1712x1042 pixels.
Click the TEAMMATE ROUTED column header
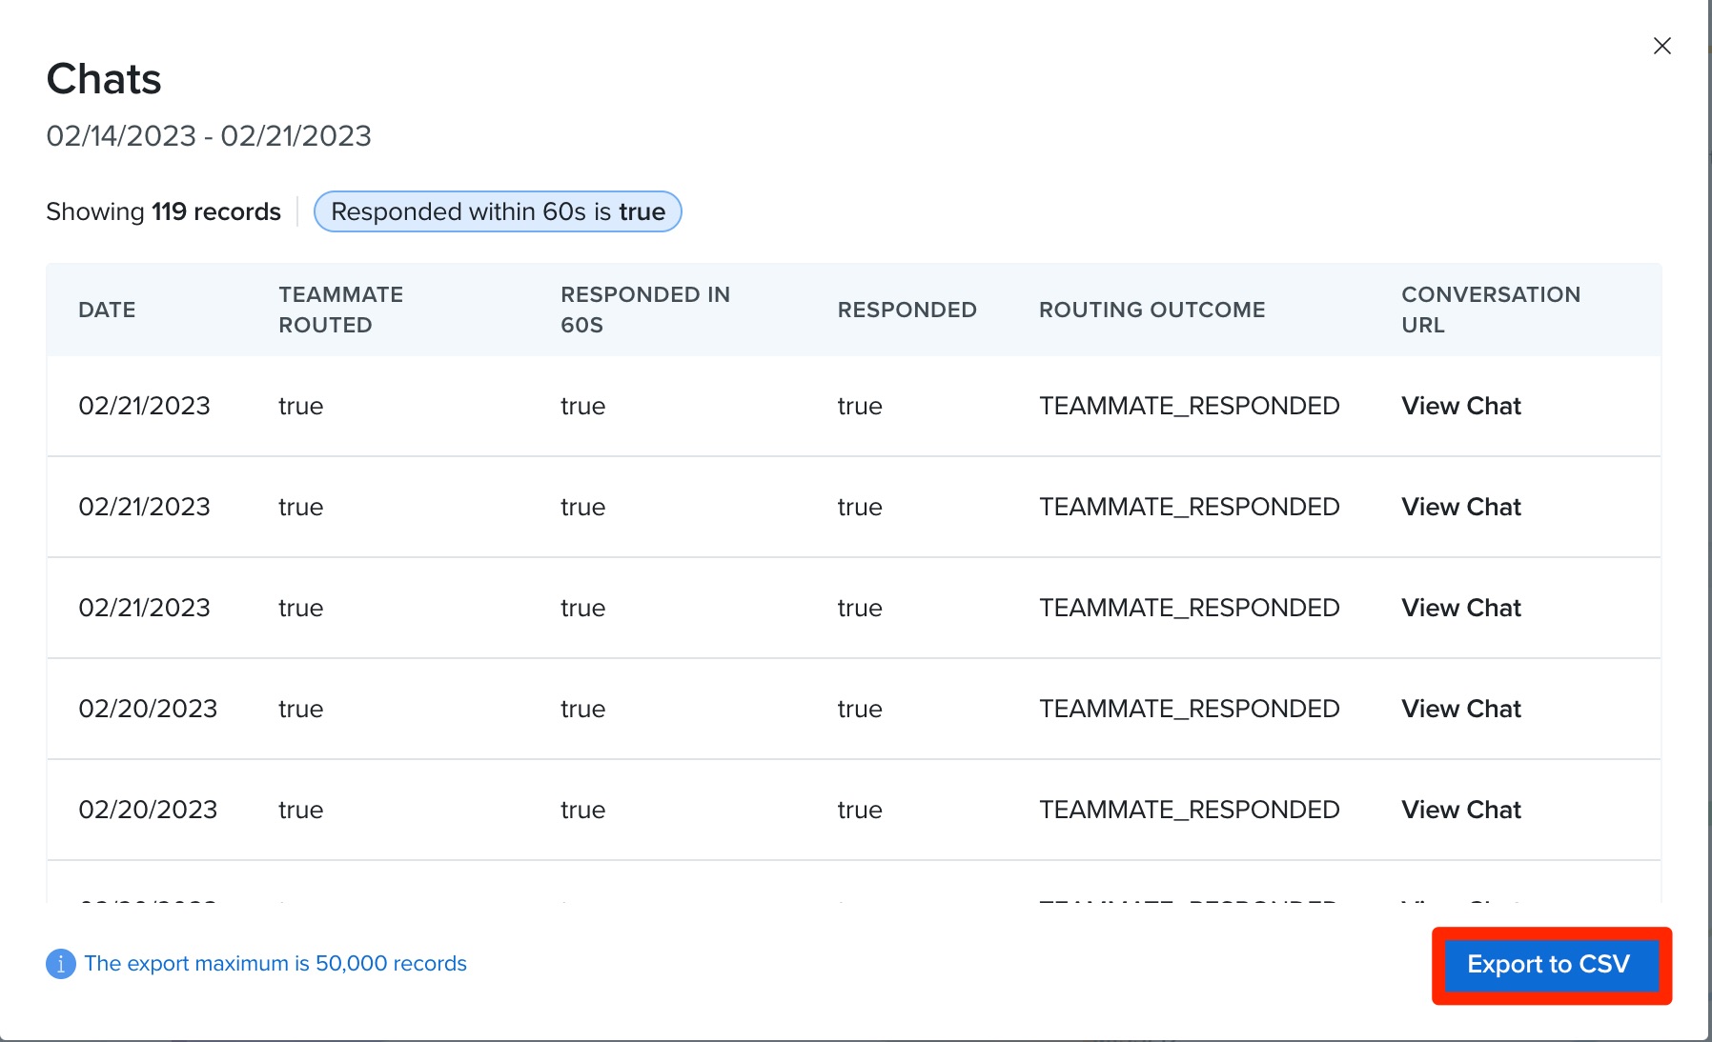[340, 310]
